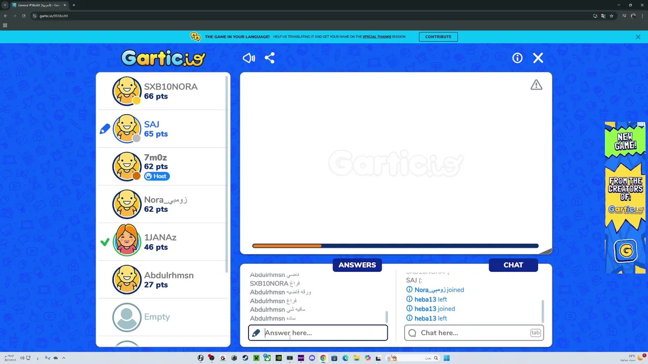Viewport: 648px width, 364px height.
Task: Open Xbox app from the taskbar
Action: 267,358
